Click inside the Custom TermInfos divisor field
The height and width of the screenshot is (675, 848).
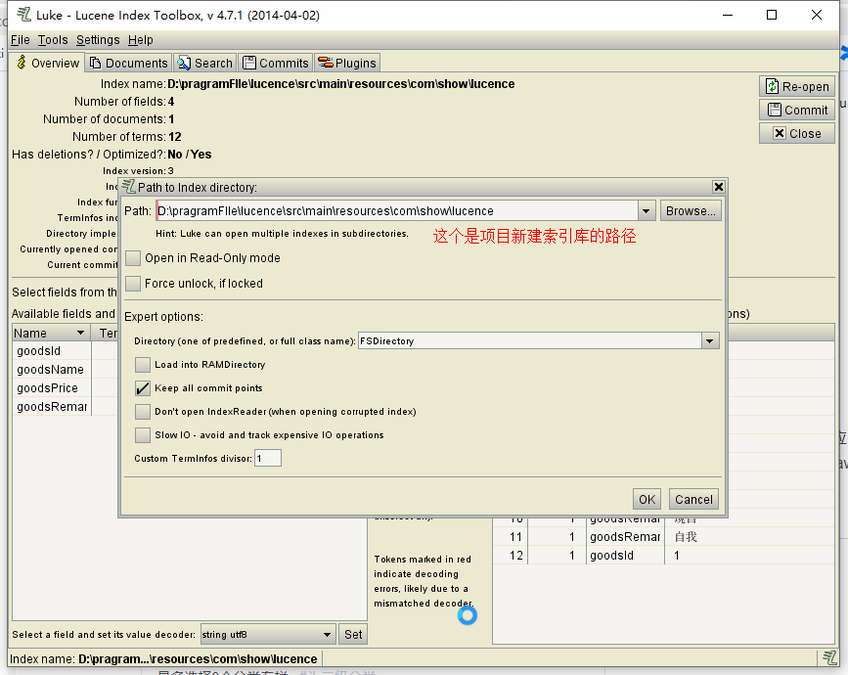click(267, 457)
